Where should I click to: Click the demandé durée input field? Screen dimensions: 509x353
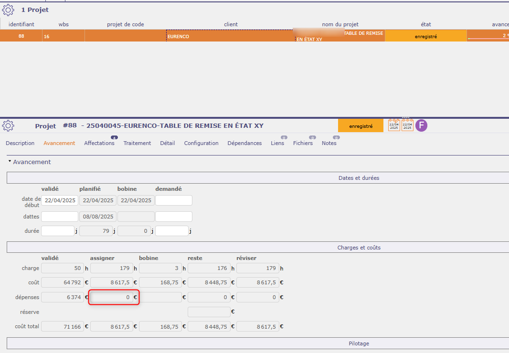point(172,231)
